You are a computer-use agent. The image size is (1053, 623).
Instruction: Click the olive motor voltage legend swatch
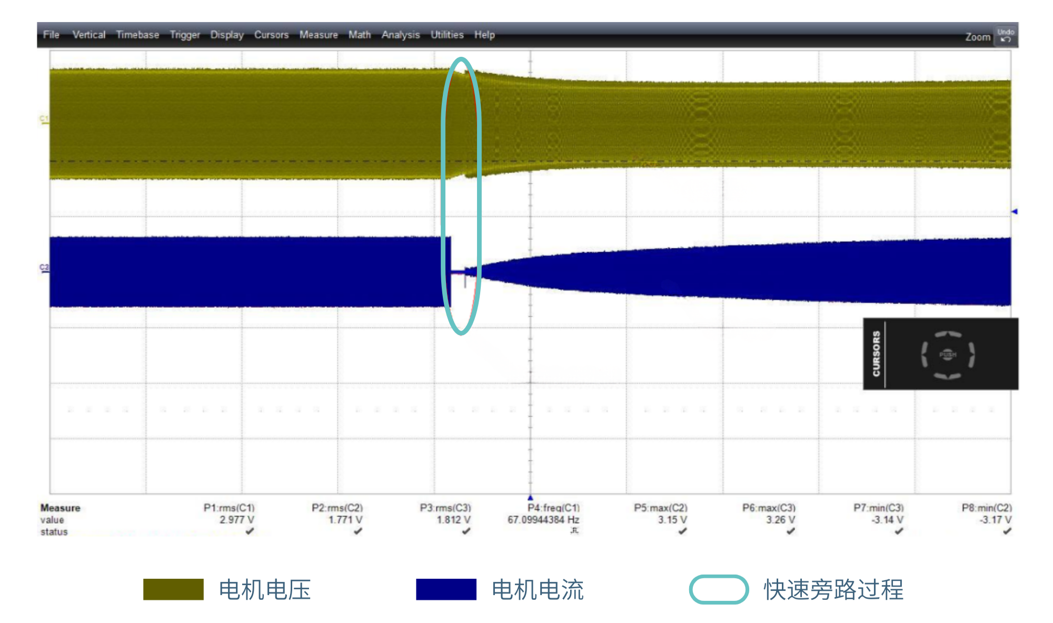tap(173, 589)
